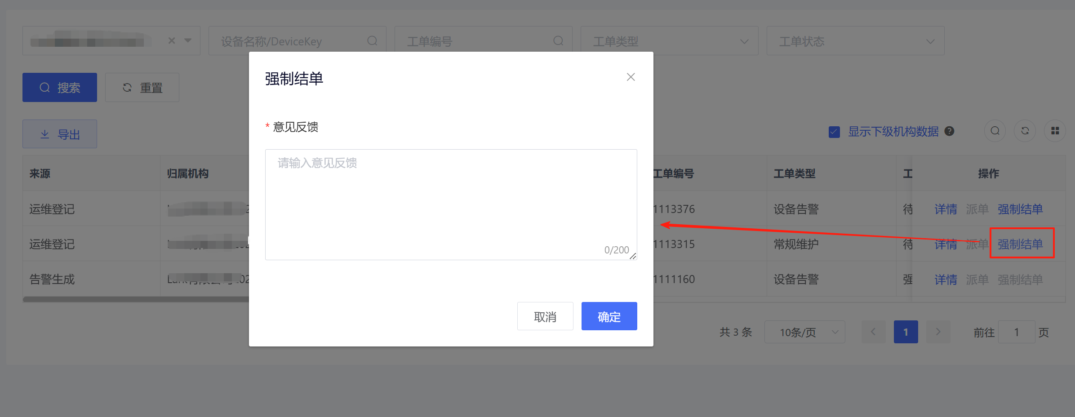
Task: Click the help question mark icon
Action: click(x=950, y=131)
